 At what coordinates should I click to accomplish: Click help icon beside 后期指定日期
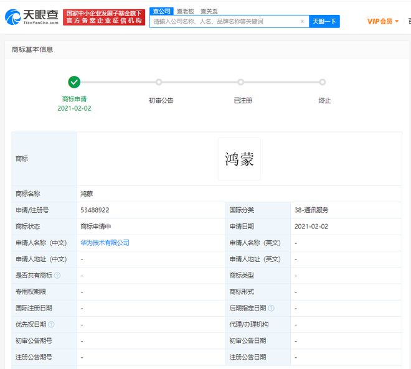271,308
